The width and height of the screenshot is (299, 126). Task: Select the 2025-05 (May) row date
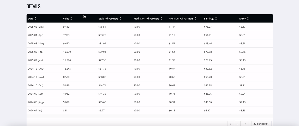pos(36,27)
